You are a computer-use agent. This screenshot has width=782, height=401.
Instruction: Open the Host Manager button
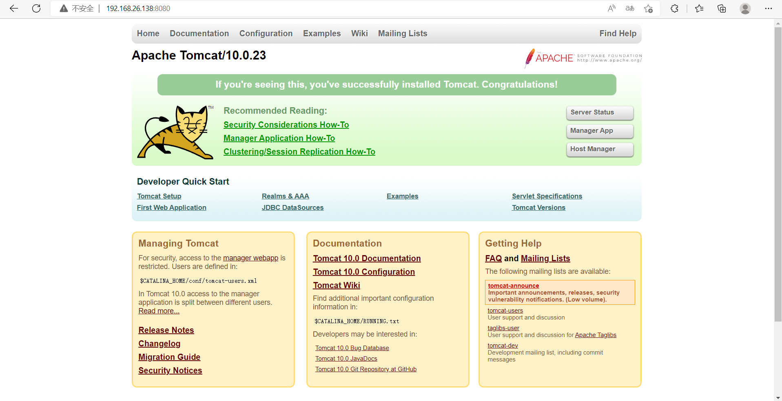coord(600,150)
